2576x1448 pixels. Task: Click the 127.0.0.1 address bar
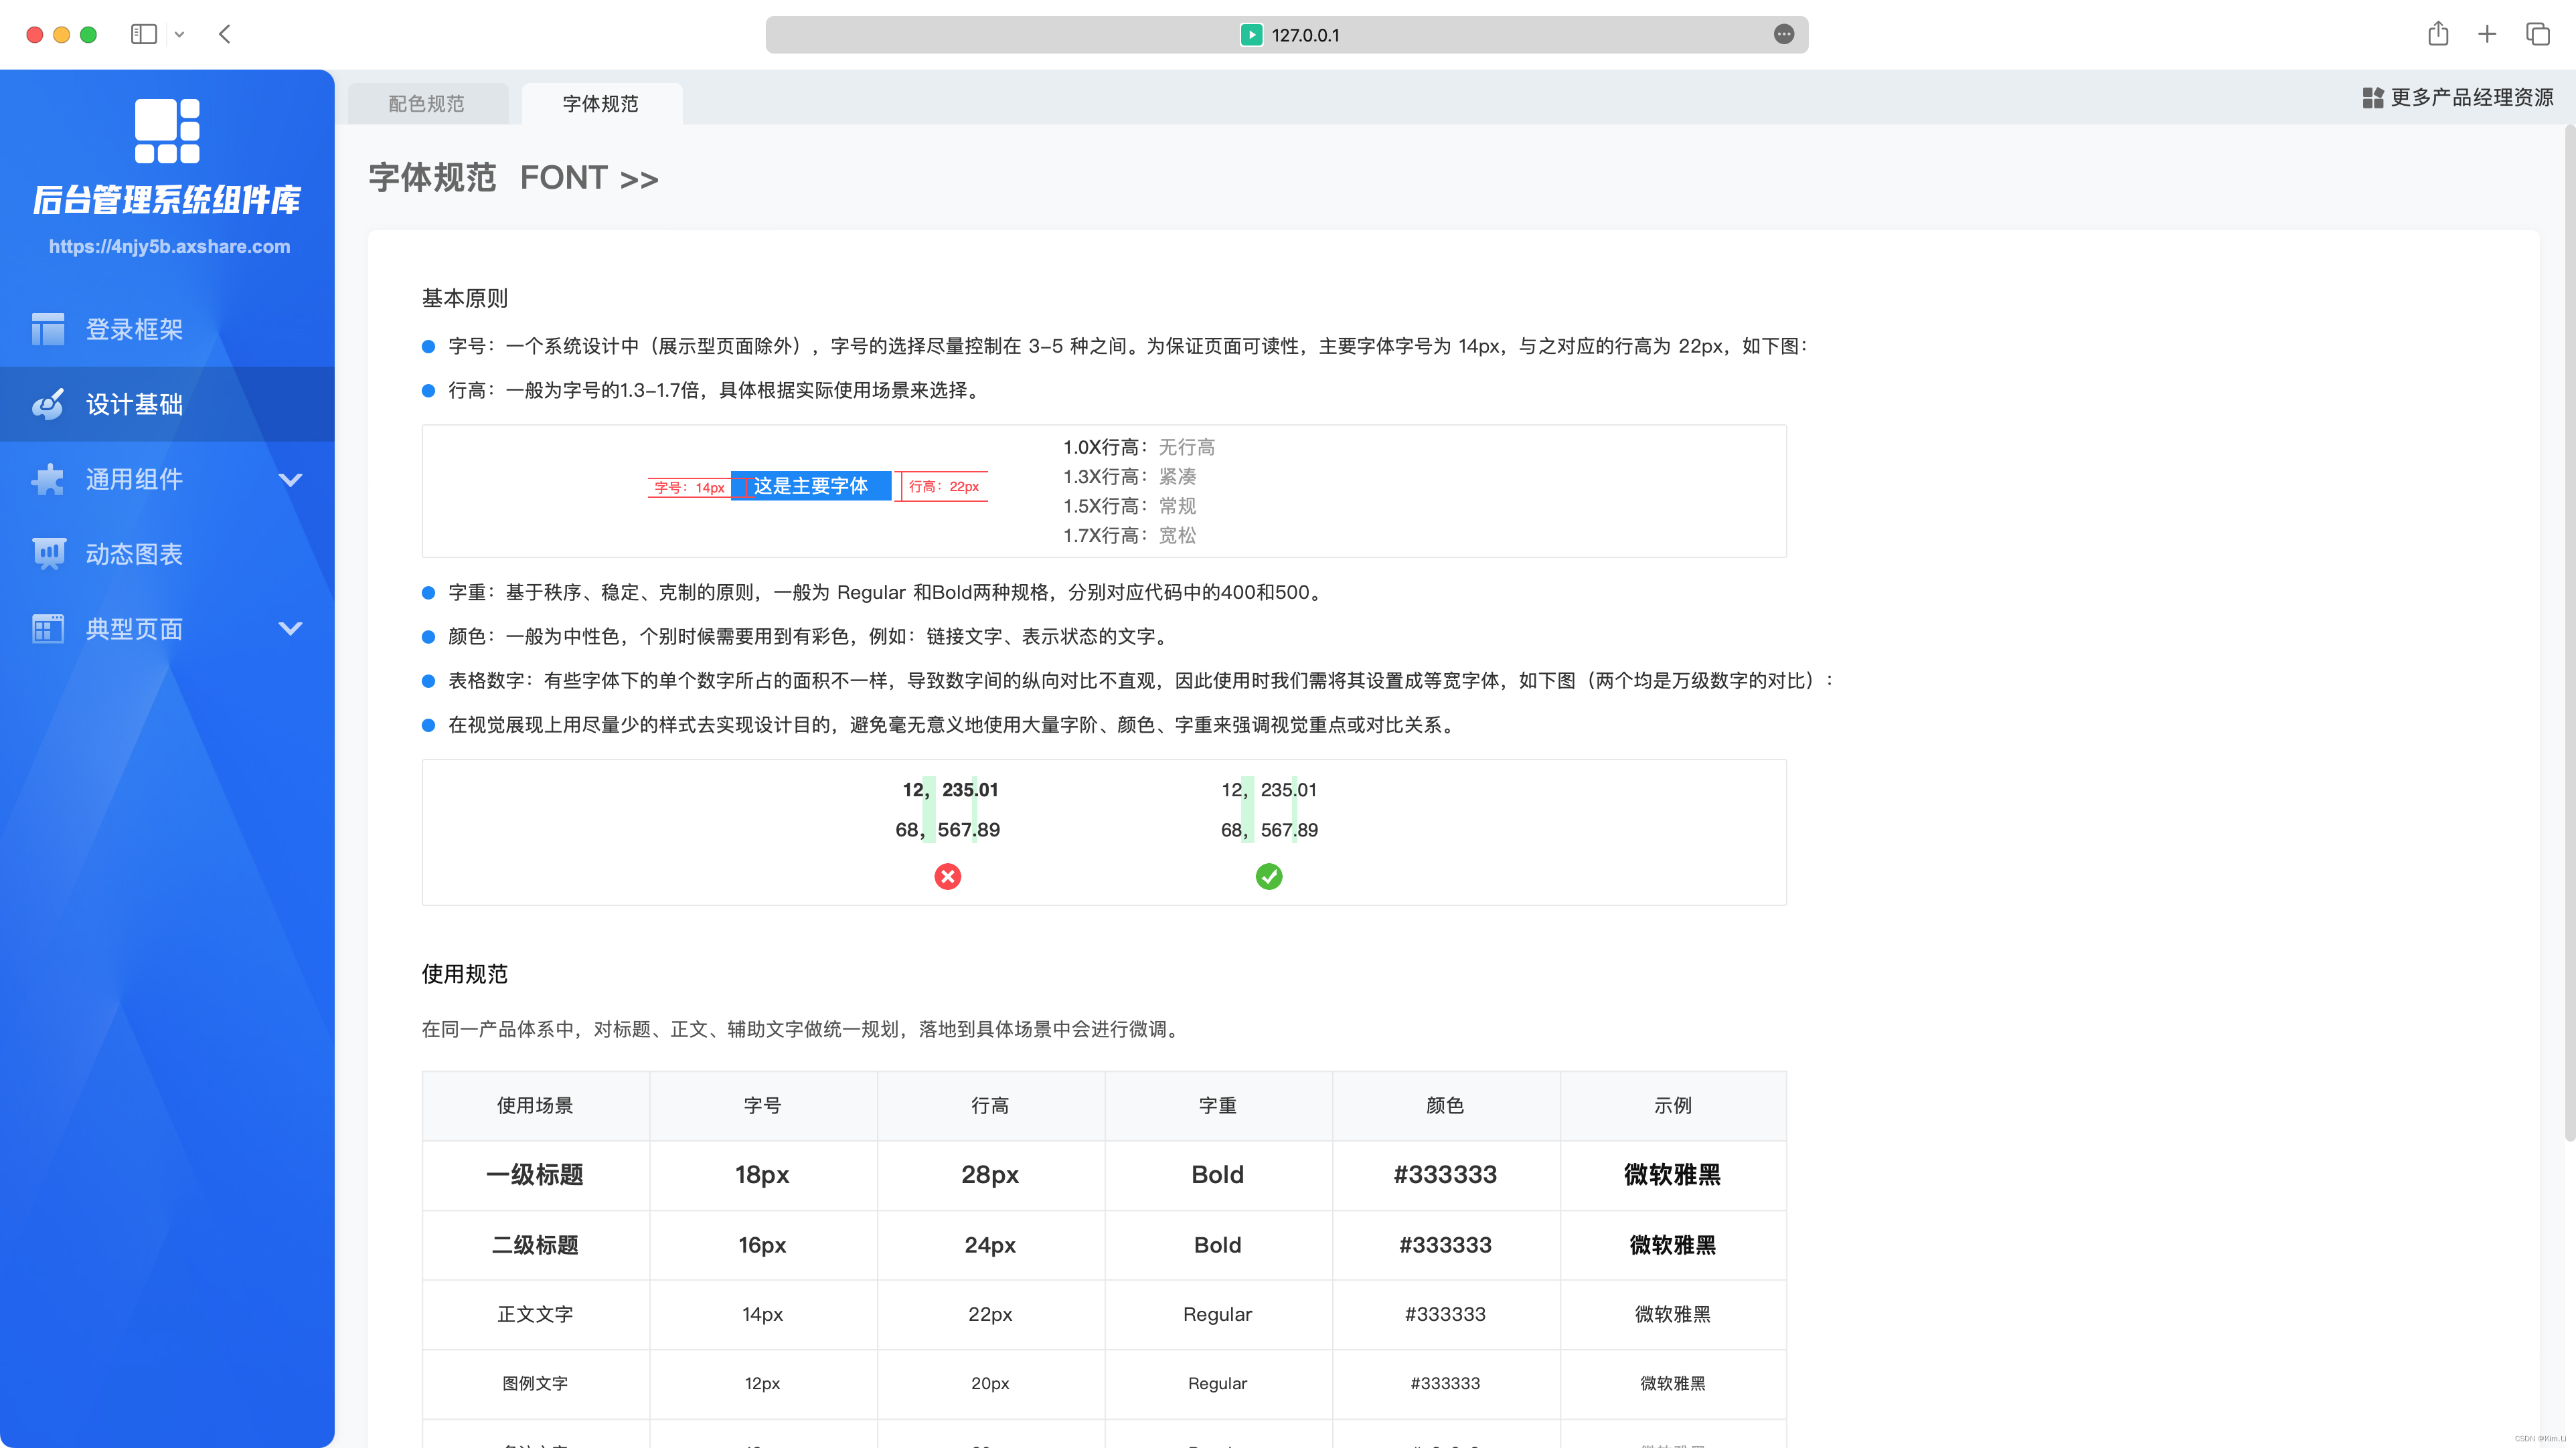1286,35
